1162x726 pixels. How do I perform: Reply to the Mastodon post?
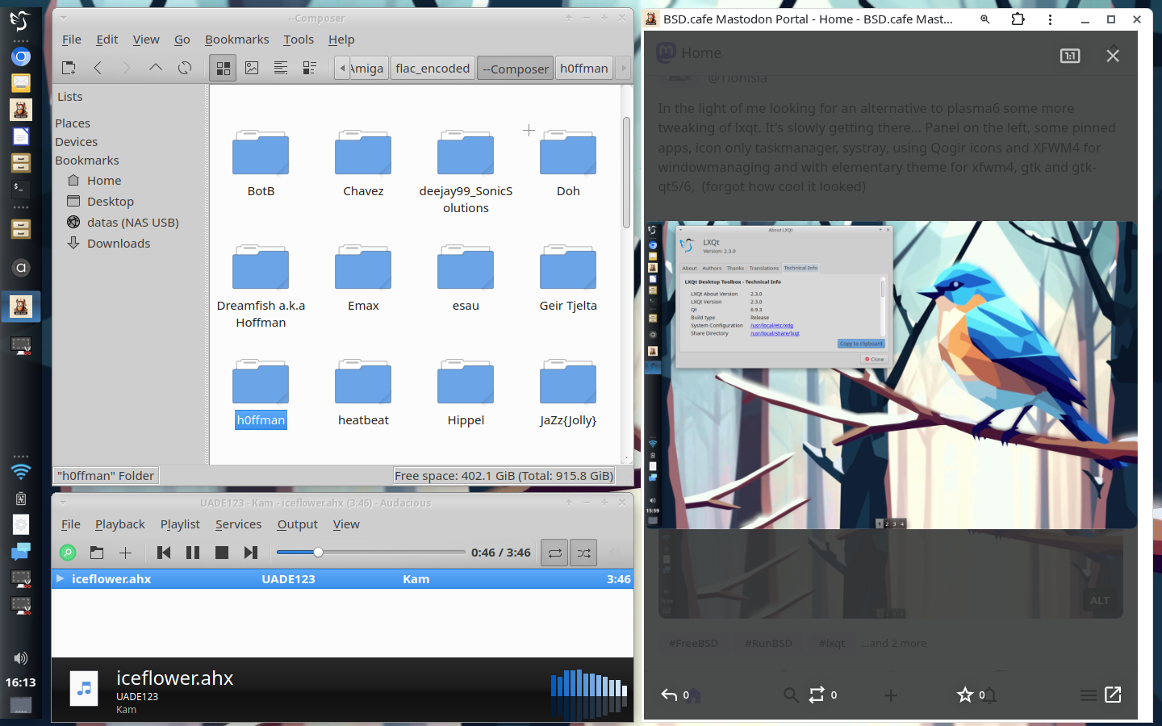click(669, 695)
